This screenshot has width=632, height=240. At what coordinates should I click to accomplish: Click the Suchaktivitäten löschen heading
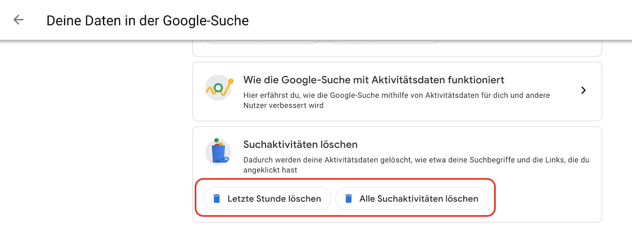tap(300, 145)
